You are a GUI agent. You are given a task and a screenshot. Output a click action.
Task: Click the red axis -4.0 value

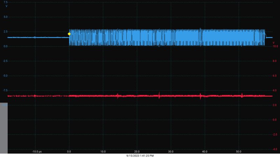click(x=275, y=149)
